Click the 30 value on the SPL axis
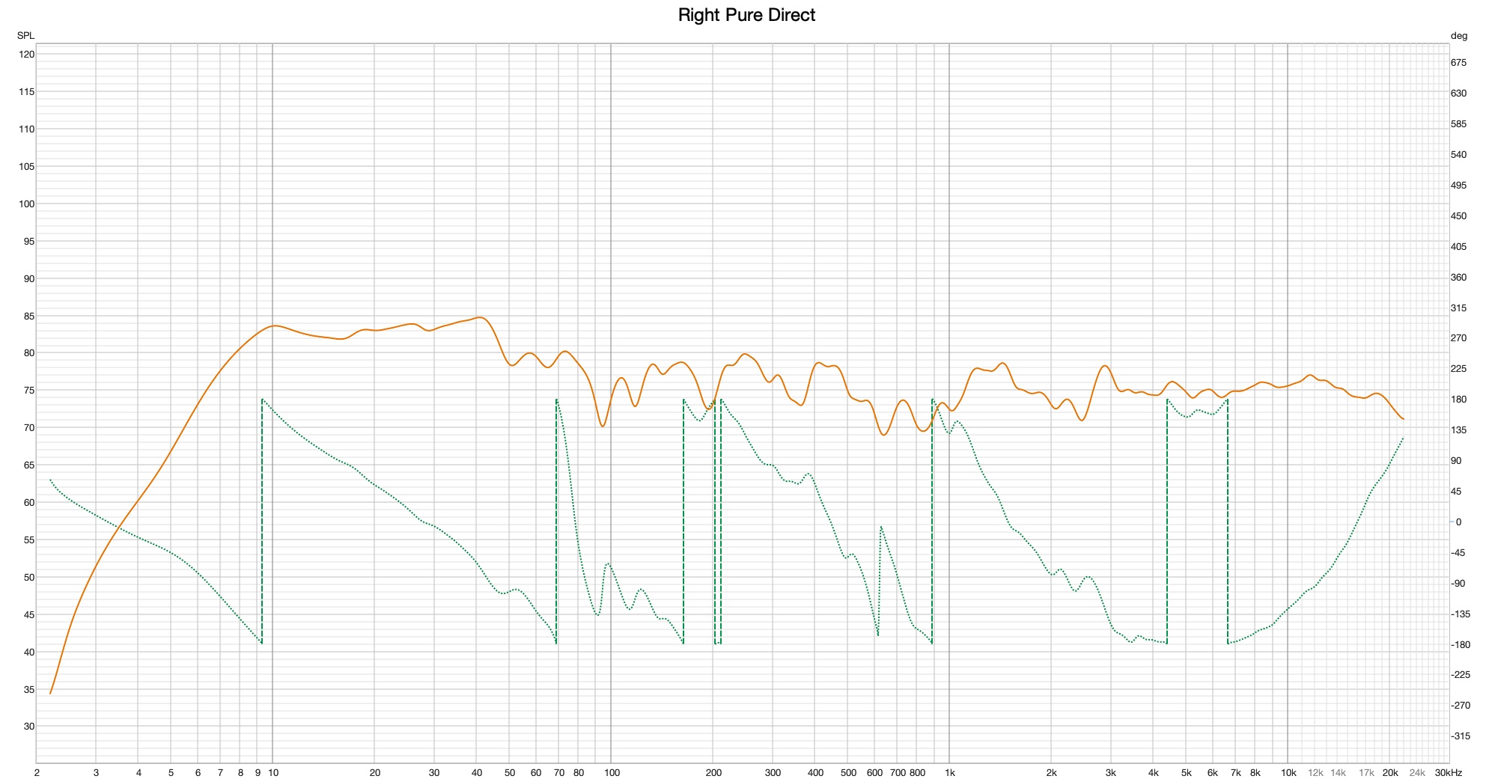 [28, 727]
